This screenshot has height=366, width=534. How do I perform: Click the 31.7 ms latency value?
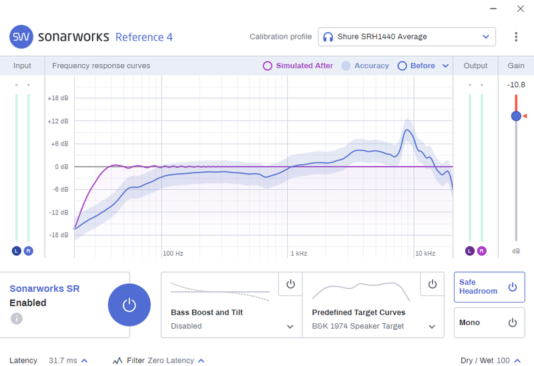point(63,361)
